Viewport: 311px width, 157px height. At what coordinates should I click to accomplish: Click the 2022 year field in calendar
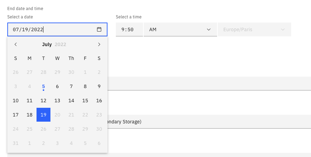[x=61, y=44]
